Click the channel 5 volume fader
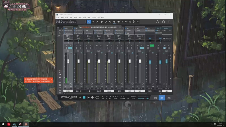Image resolution: width=226 pixels, height=127 pixels. [x=109, y=61]
